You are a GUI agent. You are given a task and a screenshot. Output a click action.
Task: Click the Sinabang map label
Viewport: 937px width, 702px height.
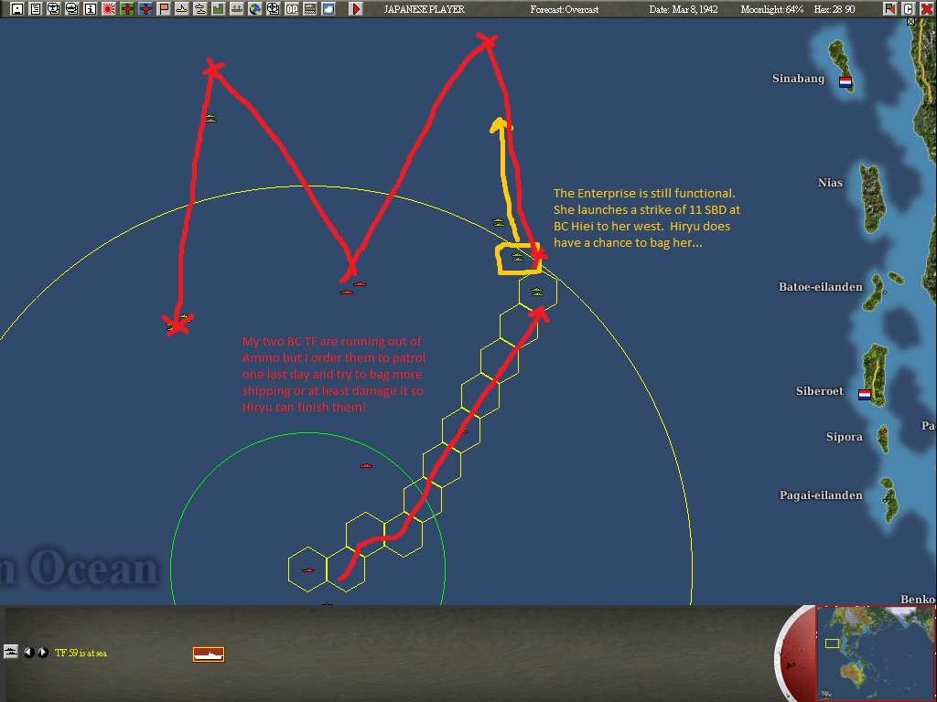[x=798, y=79]
